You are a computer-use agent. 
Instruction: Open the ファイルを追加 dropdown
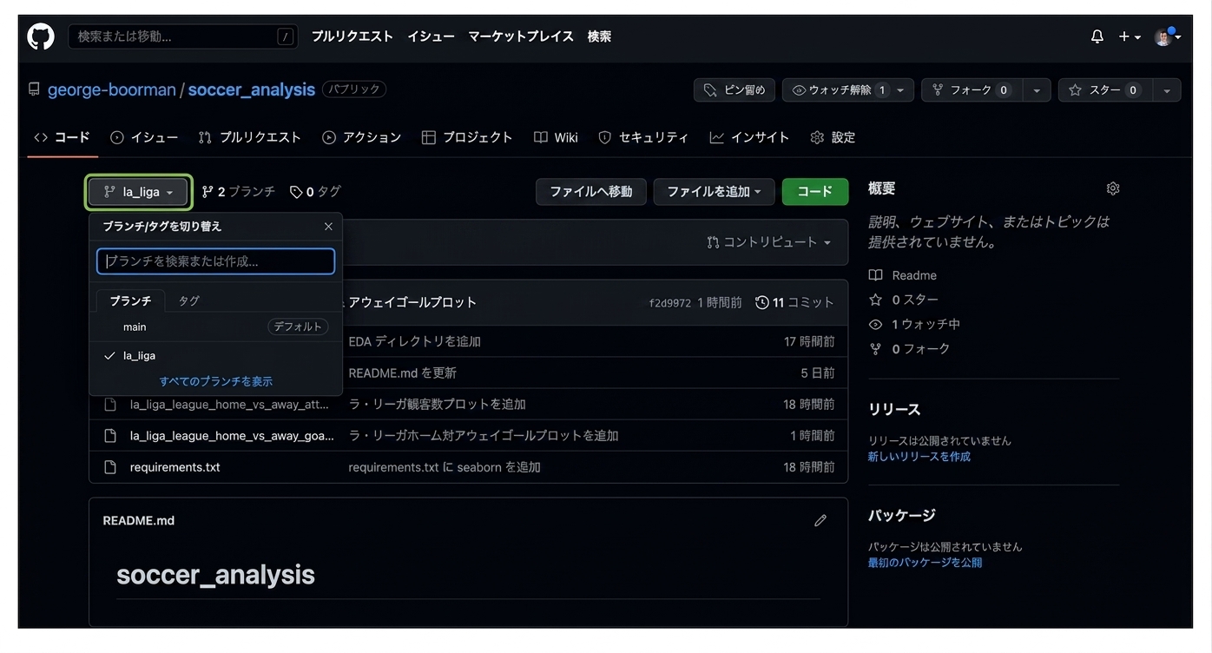point(715,192)
